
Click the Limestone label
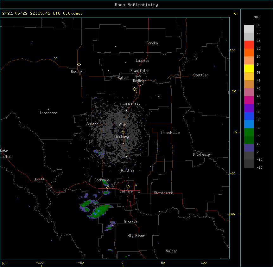click(x=48, y=113)
